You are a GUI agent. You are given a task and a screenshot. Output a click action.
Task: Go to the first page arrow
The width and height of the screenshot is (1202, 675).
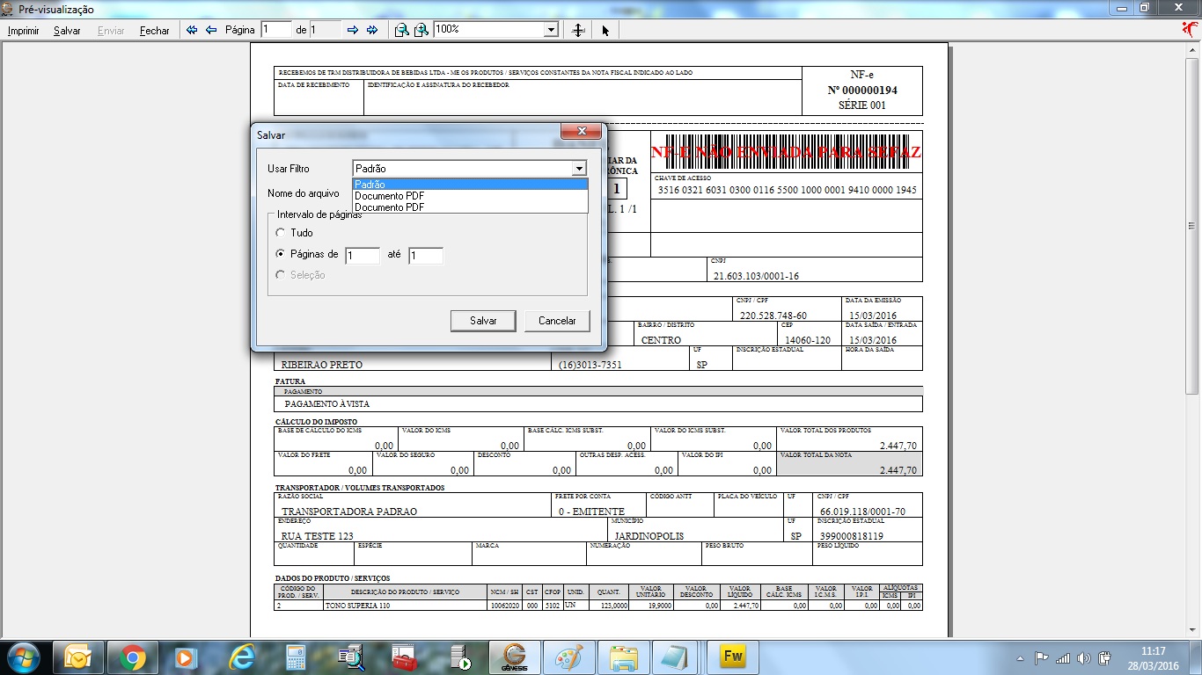[x=192, y=30]
